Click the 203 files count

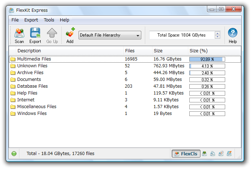[128, 86]
